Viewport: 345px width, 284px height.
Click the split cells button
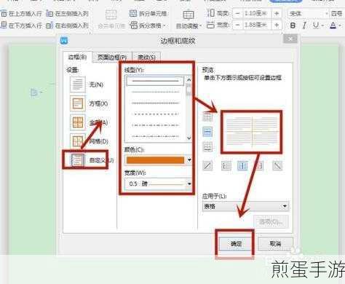point(148,14)
